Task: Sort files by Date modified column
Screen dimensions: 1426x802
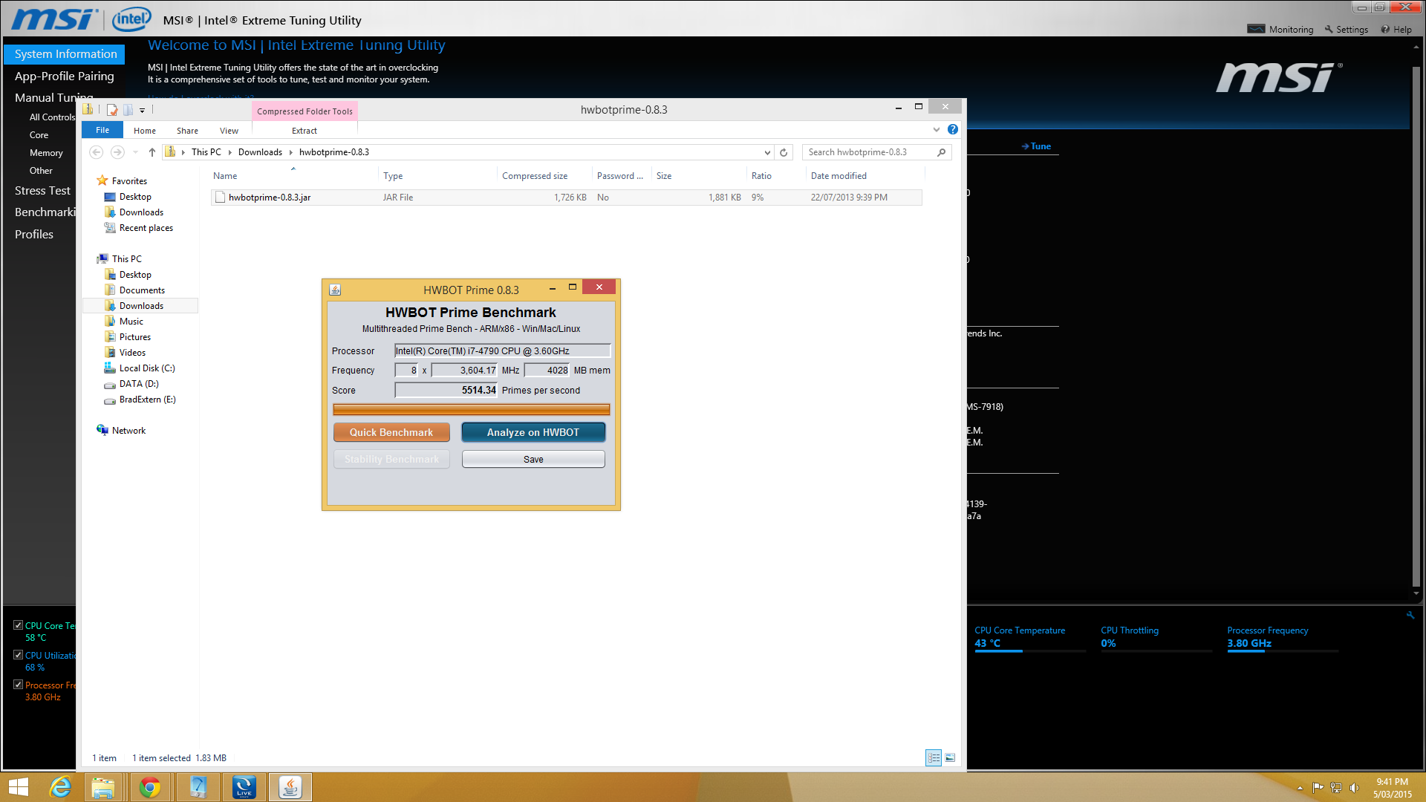Action: coord(839,176)
